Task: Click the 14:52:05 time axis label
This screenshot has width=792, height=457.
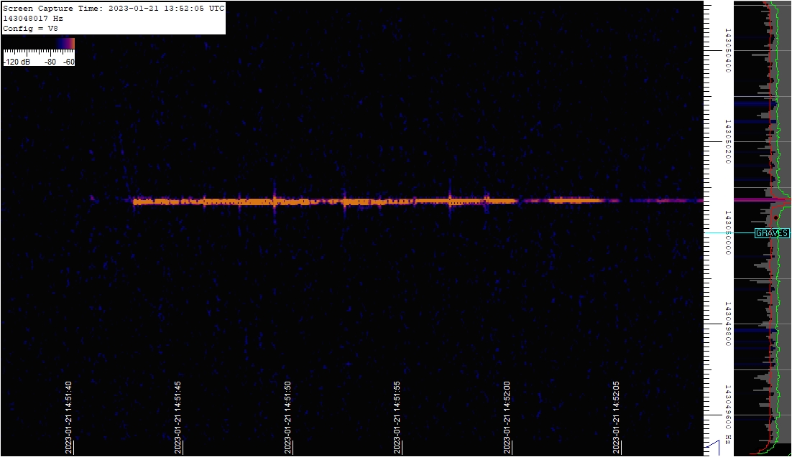Action: [x=616, y=418]
